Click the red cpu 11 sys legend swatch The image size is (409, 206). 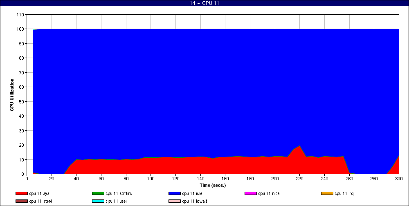[21, 193]
